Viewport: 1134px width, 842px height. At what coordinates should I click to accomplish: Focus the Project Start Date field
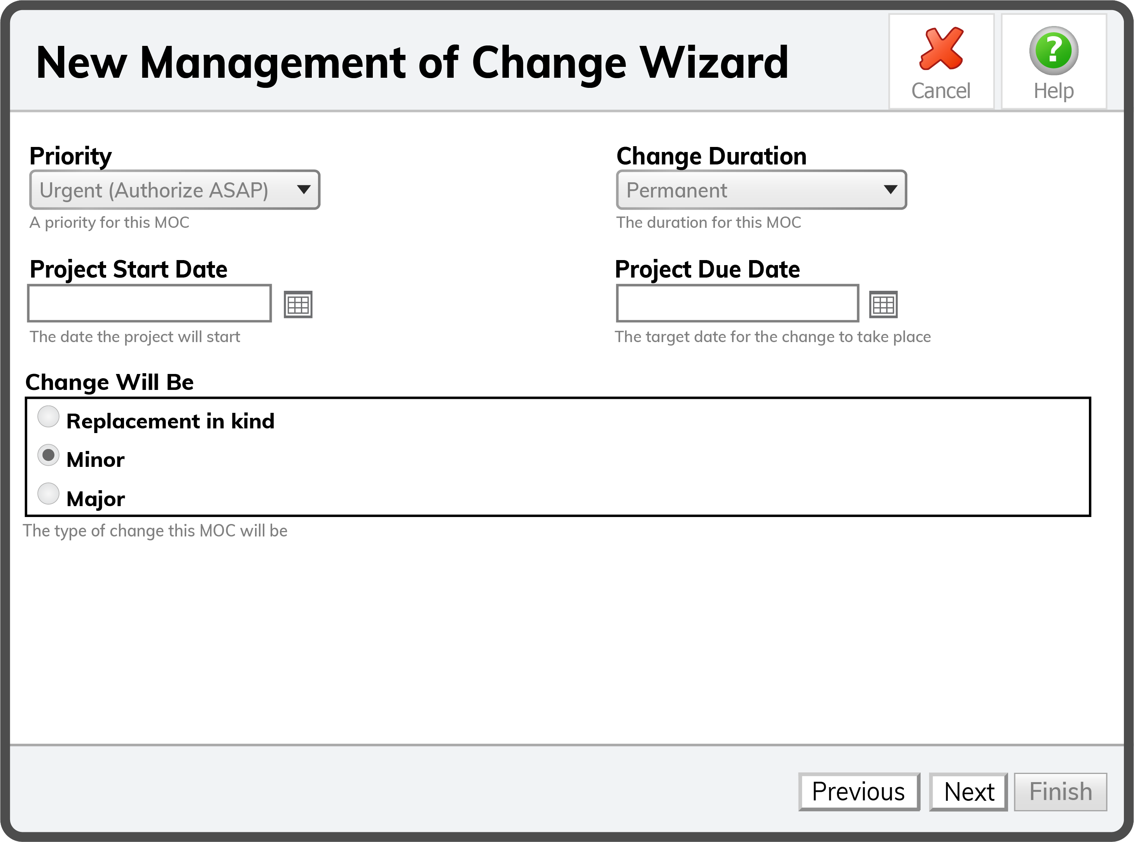point(149,304)
